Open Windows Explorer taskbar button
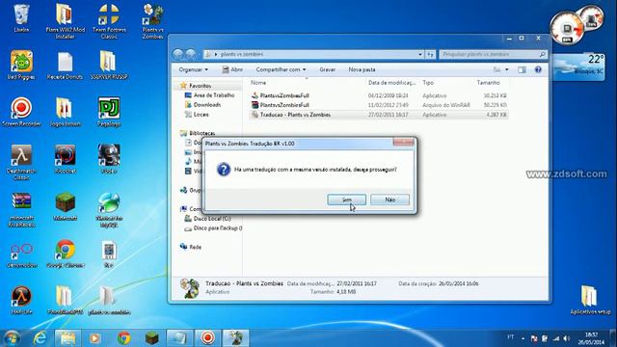Viewport: 617px width, 347px height. click(67, 338)
